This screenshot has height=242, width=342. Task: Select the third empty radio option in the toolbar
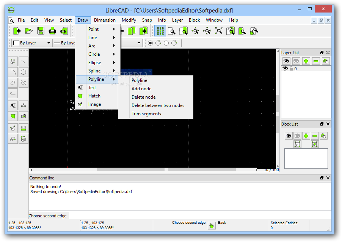166,43
